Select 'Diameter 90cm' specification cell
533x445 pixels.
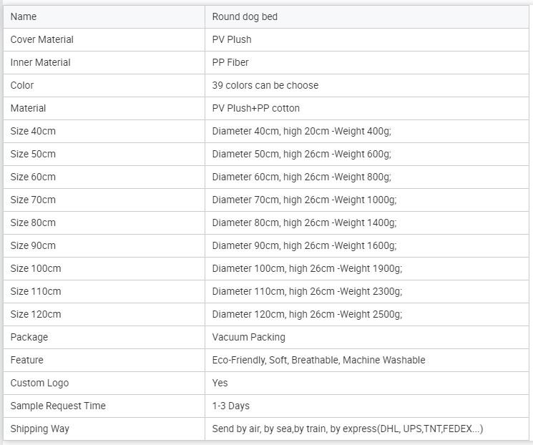coord(367,246)
